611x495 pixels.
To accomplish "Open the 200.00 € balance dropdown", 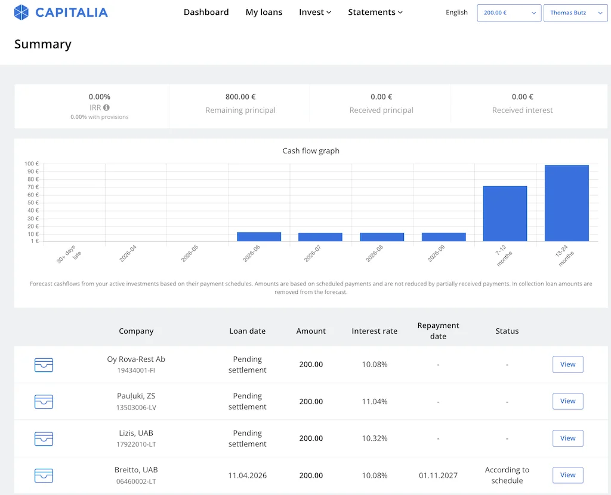I will (x=509, y=13).
